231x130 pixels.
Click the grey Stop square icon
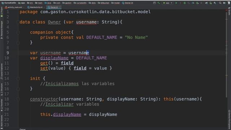click(x=201, y=3)
